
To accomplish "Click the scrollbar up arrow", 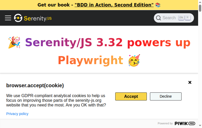I will click(200, 2).
